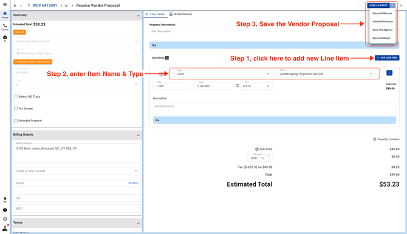
Task: Close the Receive Vendor Proposal page
Action: coord(401,5)
